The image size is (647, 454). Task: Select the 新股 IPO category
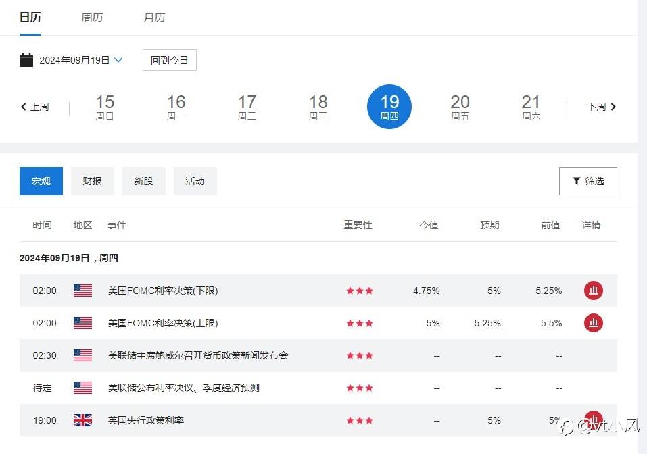point(143,181)
